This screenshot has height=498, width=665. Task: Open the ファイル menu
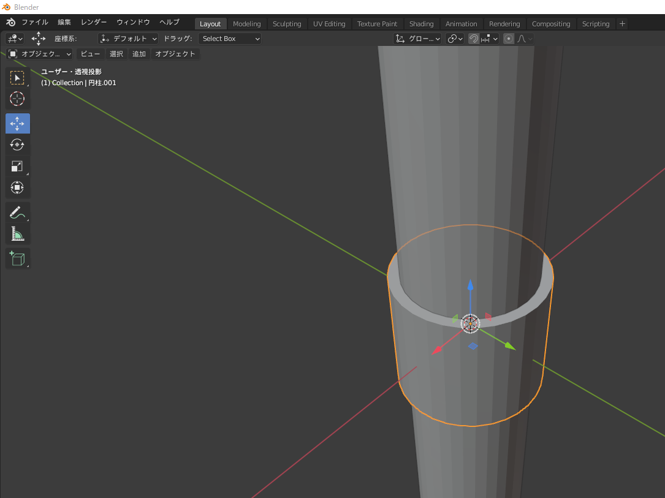click(35, 23)
